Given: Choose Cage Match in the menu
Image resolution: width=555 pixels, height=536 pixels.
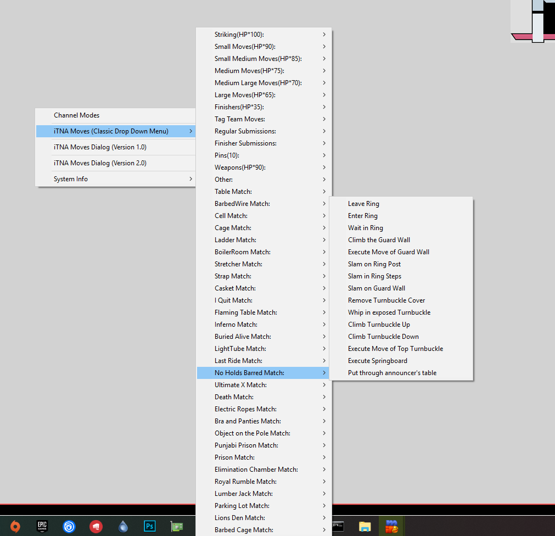Looking at the screenshot, I should tap(264, 228).
